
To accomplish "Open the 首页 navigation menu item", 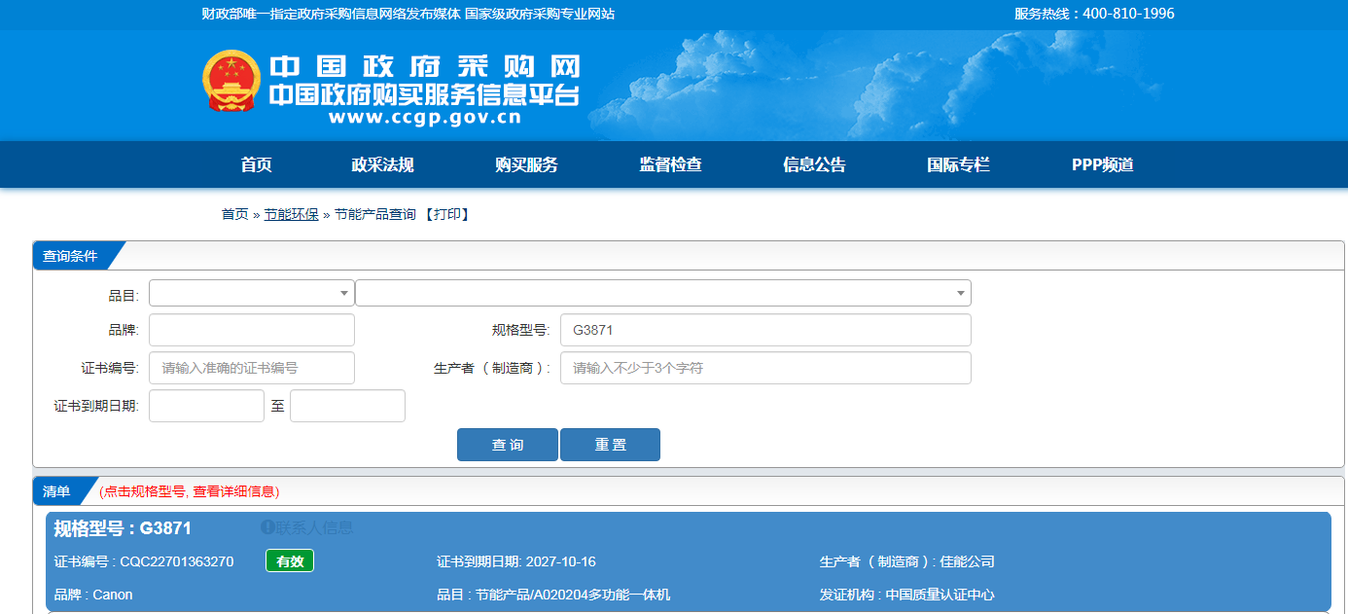I will point(256,164).
